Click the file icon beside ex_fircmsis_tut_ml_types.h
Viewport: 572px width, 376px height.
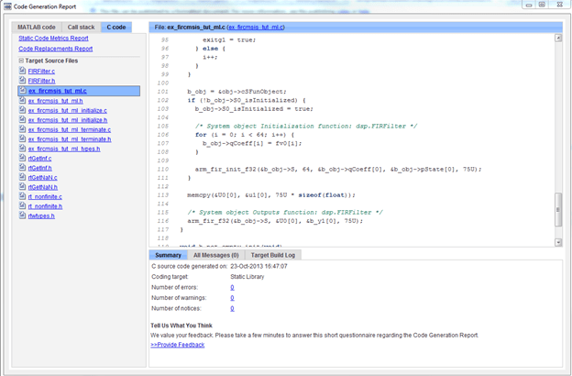[x=22, y=149]
